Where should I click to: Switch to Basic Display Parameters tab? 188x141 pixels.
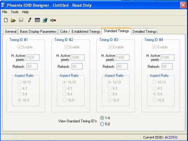38,31
